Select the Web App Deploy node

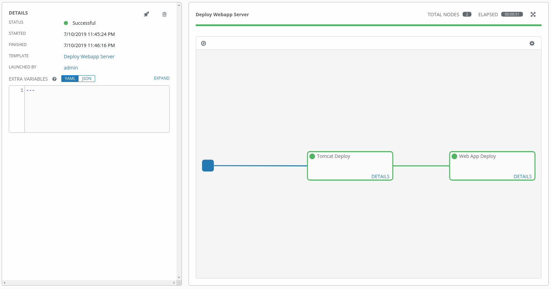click(492, 166)
